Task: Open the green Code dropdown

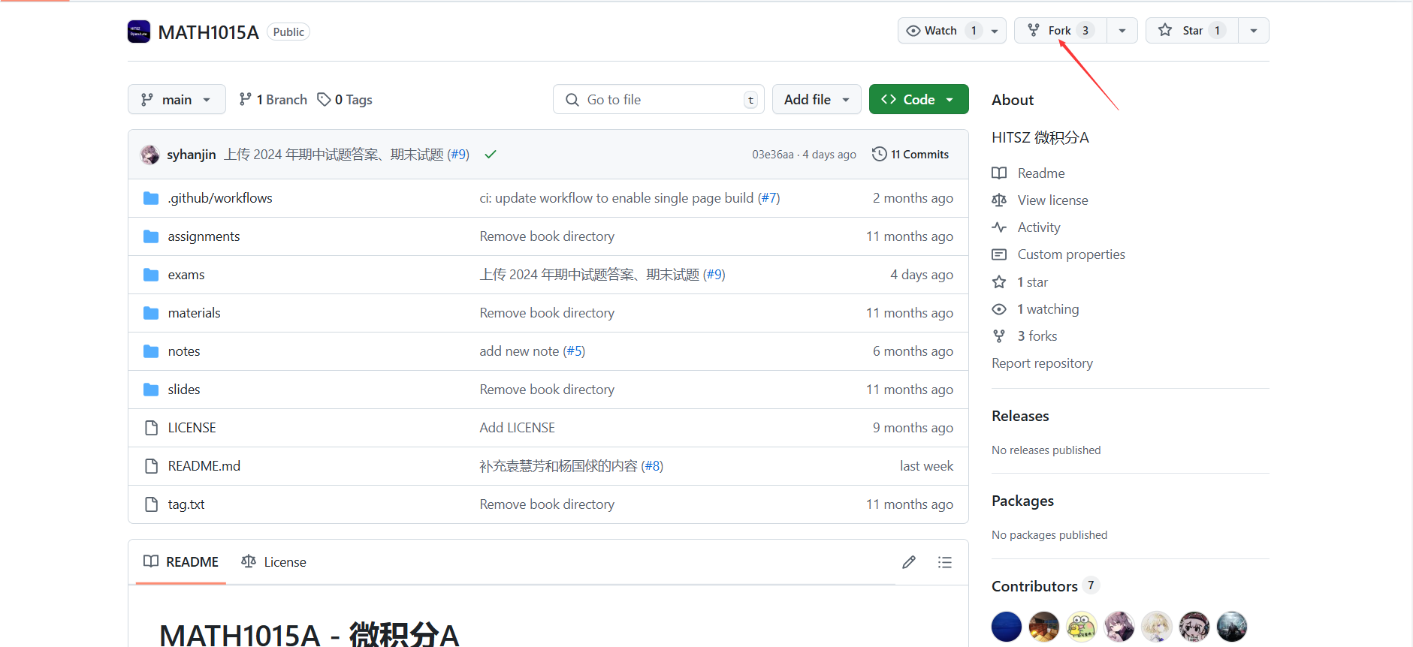Action: pyautogui.click(x=918, y=100)
